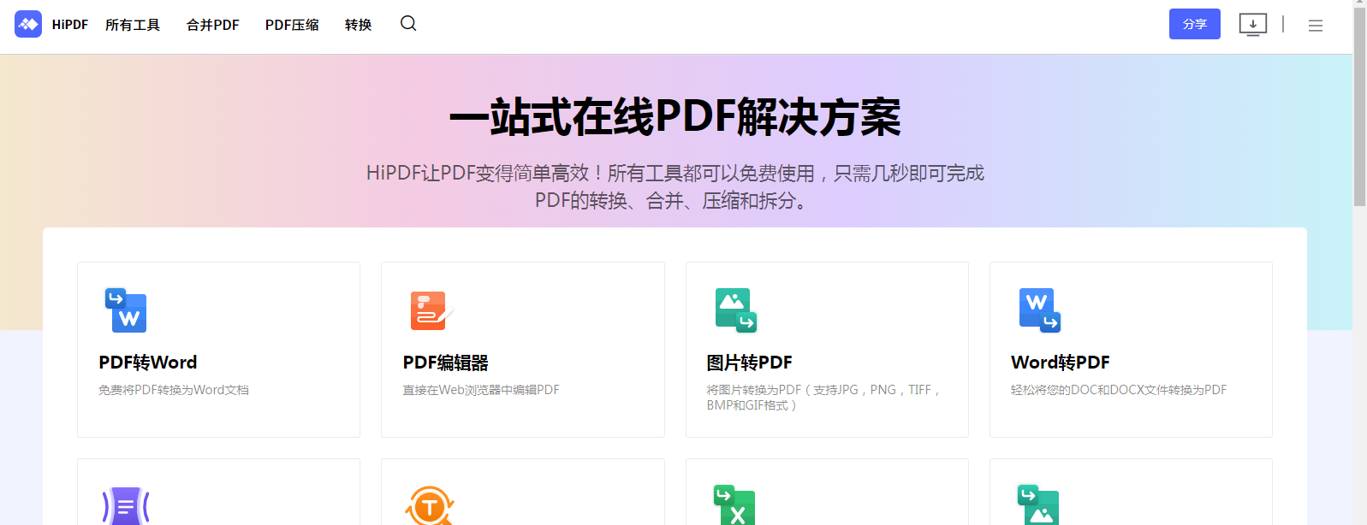Open the 所有工具 menu
The image size is (1367, 525).
click(133, 25)
